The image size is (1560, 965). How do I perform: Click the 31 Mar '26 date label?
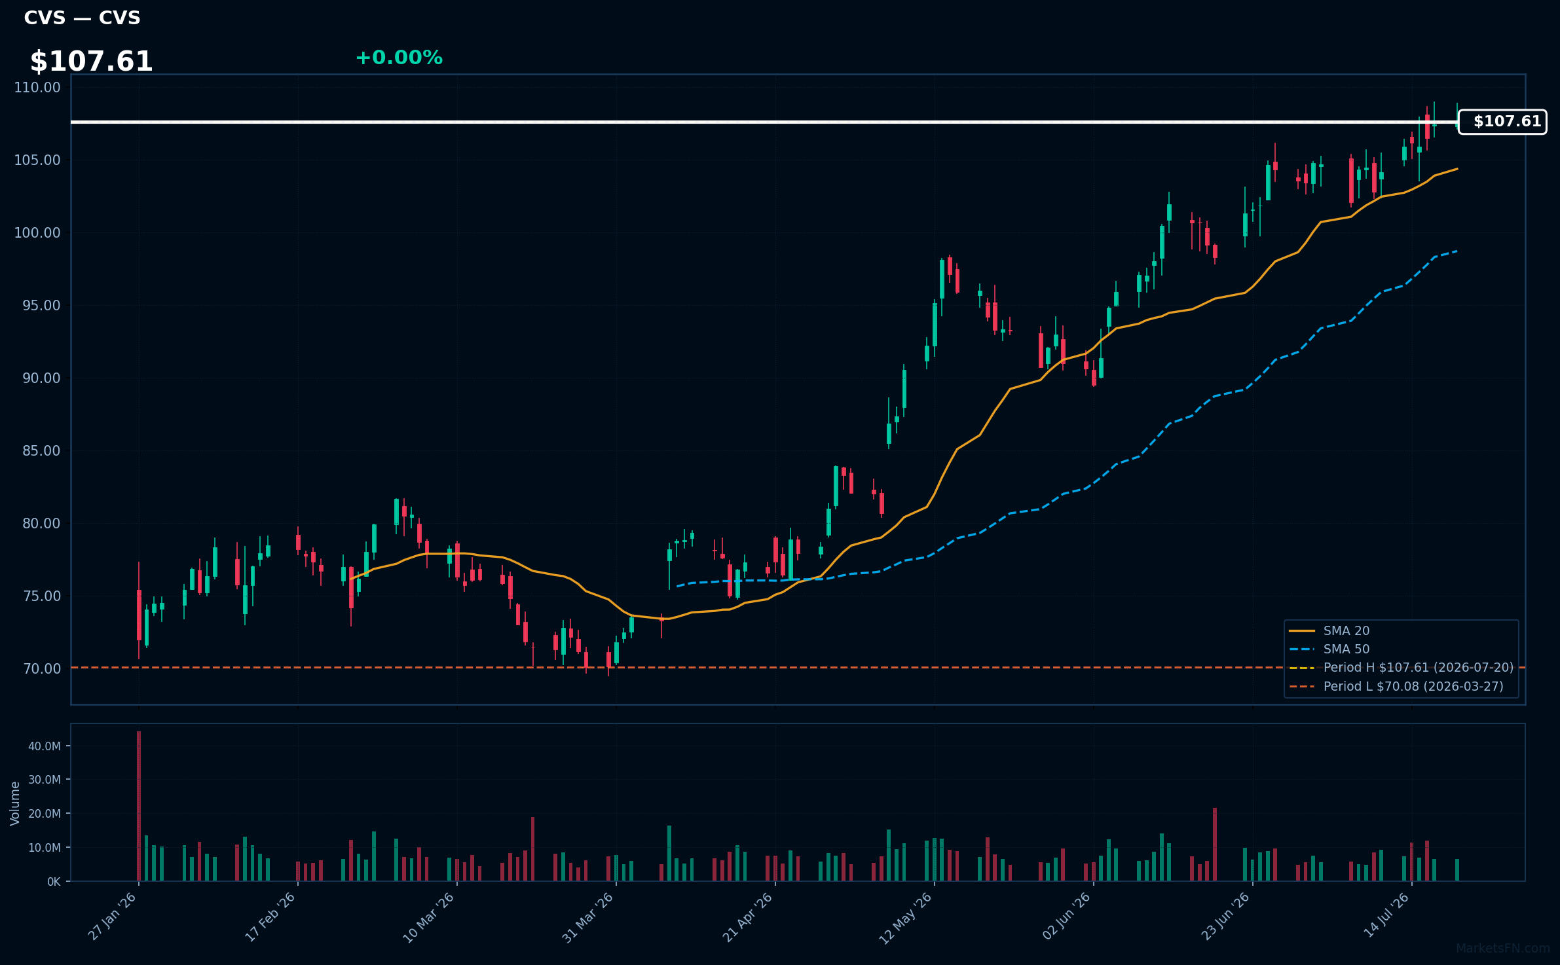(x=587, y=917)
